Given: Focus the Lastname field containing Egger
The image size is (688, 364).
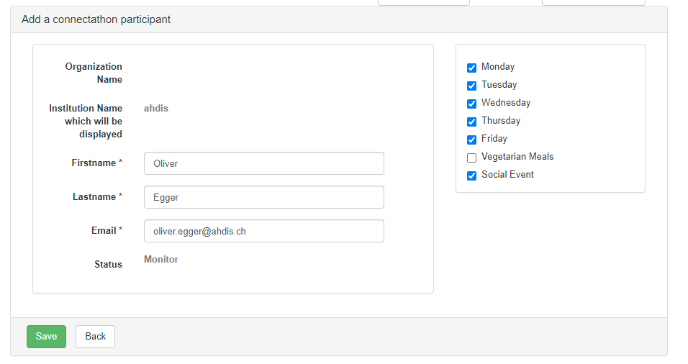Looking at the screenshot, I should 263,197.
